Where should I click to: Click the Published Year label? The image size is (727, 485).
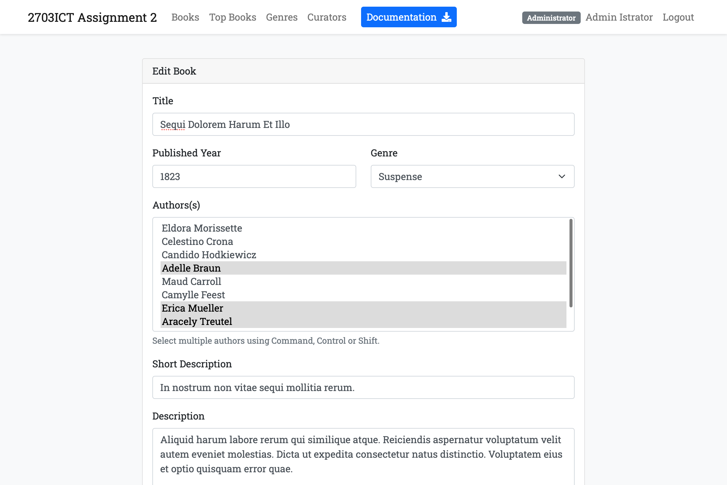[x=186, y=153]
